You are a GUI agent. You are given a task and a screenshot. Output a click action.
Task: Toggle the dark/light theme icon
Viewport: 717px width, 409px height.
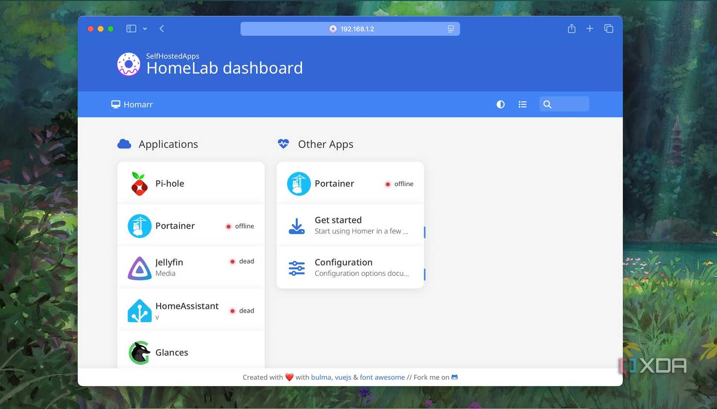click(500, 104)
